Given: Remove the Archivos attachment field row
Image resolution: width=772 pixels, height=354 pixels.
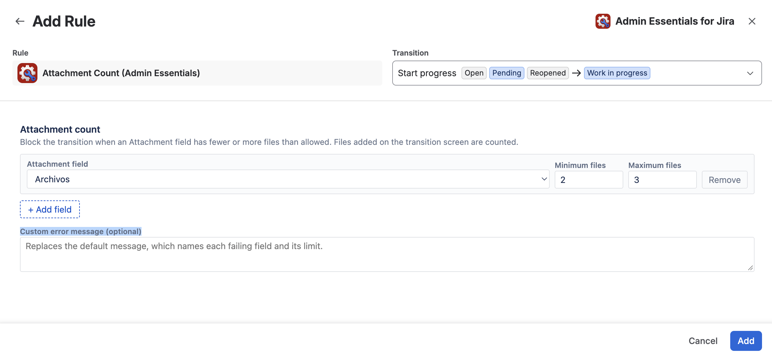Looking at the screenshot, I should (x=725, y=180).
